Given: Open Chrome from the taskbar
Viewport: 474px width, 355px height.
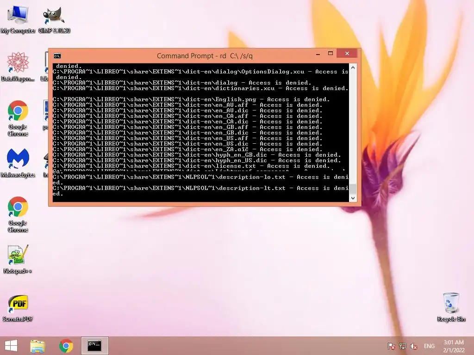Looking at the screenshot, I should tap(66, 346).
